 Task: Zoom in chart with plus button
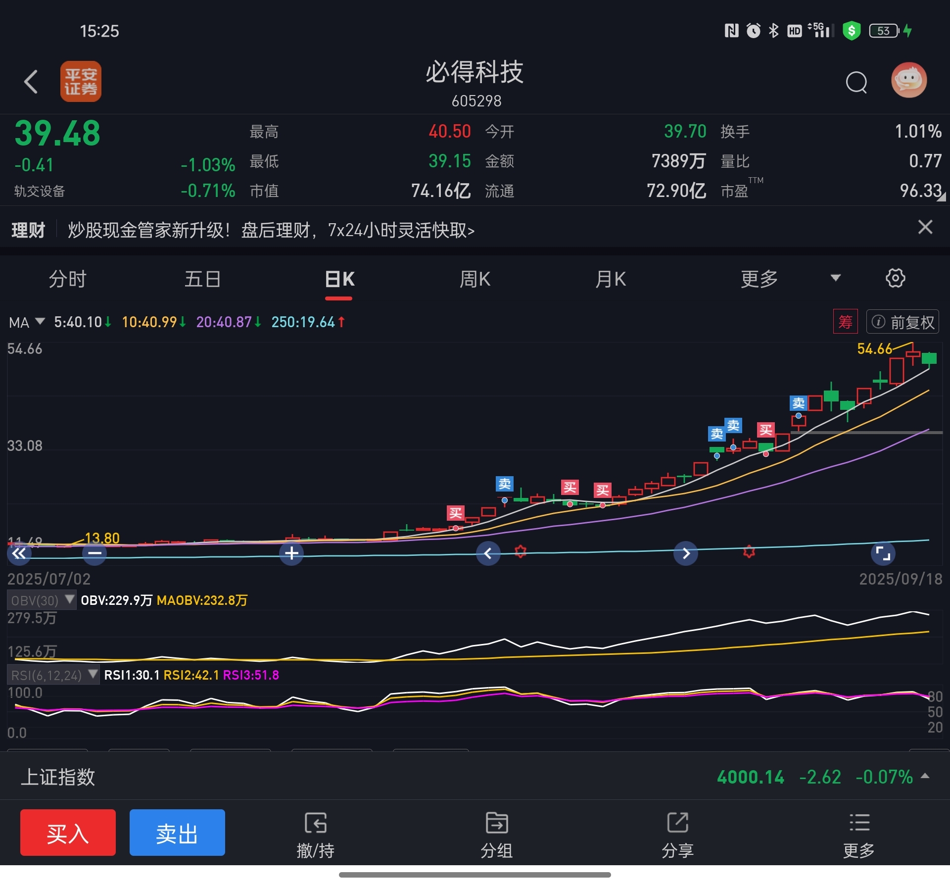coord(291,553)
